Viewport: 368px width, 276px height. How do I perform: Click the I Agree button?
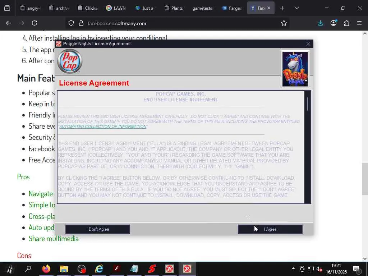tap(270, 229)
